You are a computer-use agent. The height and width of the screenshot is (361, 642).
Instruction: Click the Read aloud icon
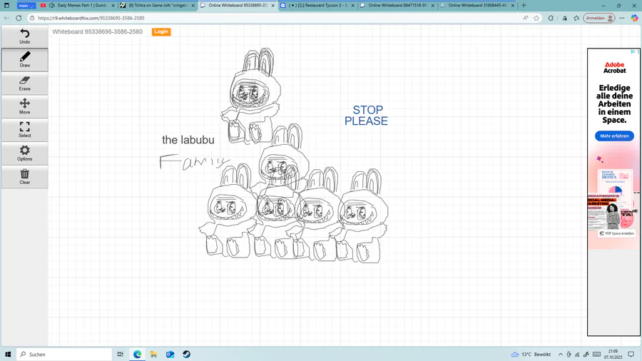point(525,18)
